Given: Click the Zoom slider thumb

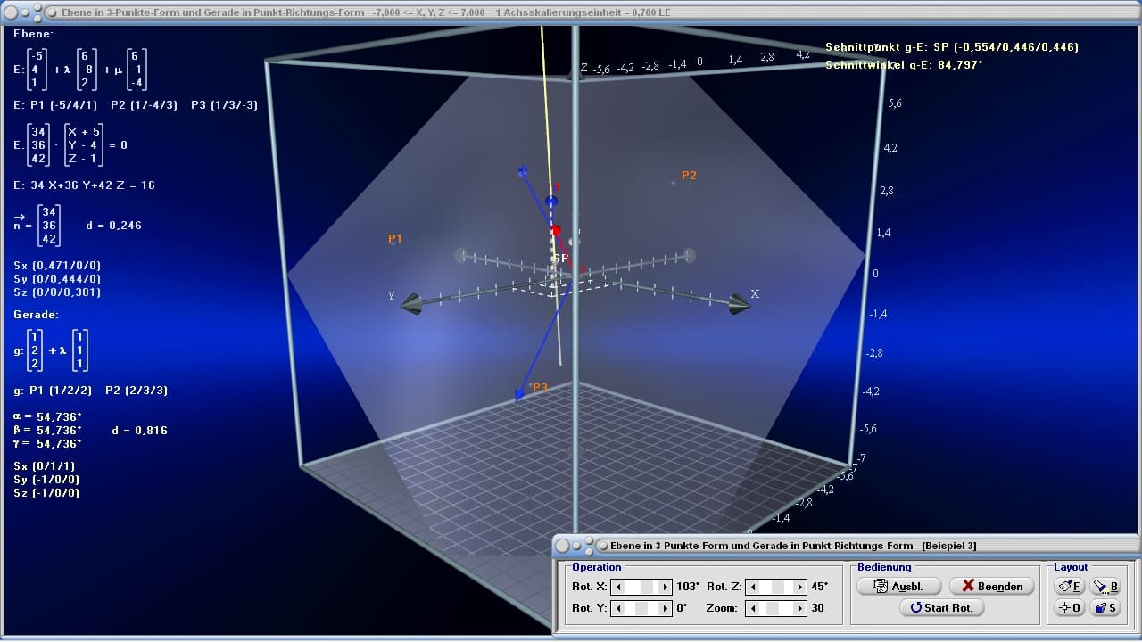Looking at the screenshot, I should pos(773,608).
